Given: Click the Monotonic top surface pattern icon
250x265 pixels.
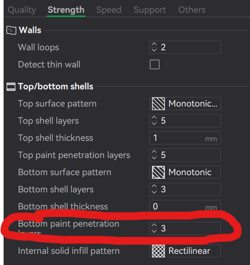Looking at the screenshot, I should coord(158,104).
